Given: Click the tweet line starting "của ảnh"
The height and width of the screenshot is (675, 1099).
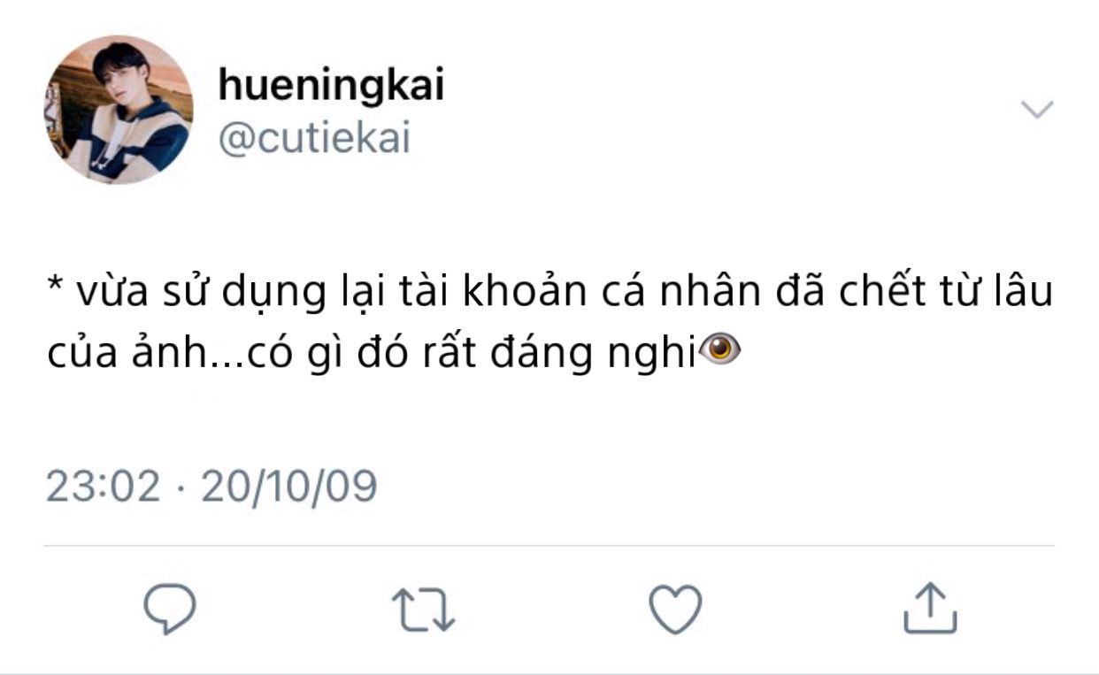Looking at the screenshot, I should (372, 352).
